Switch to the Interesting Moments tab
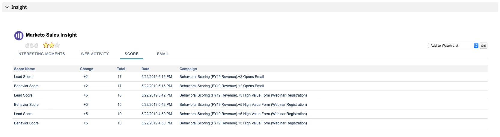This screenshot has width=500, height=137. point(41,54)
